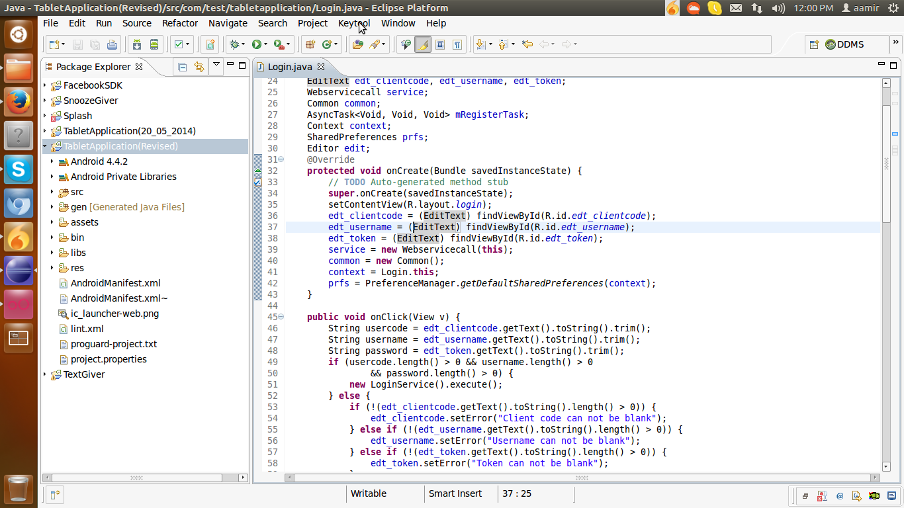904x508 pixels.
Task: Open the Run button dropdown arrow
Action: point(266,44)
